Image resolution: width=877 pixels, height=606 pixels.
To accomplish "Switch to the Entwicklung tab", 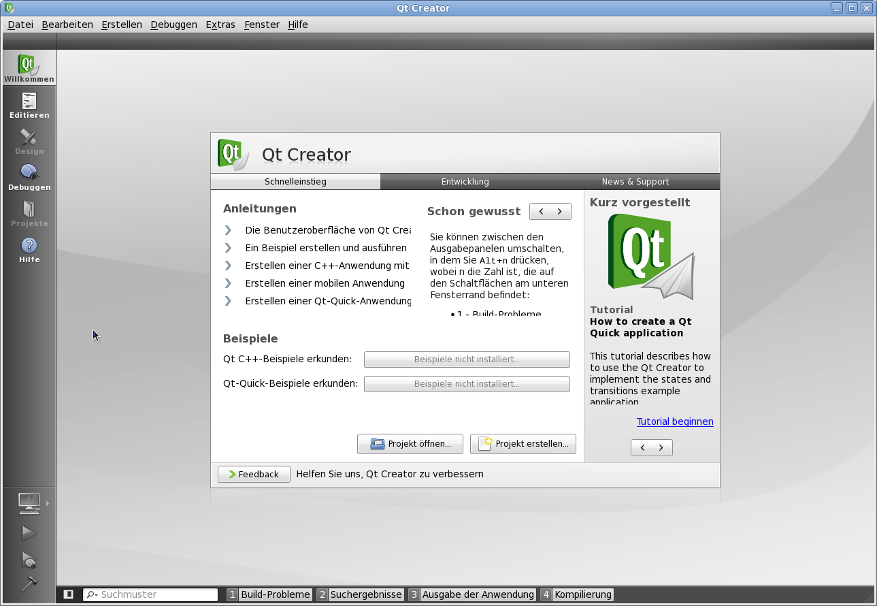I will point(465,182).
